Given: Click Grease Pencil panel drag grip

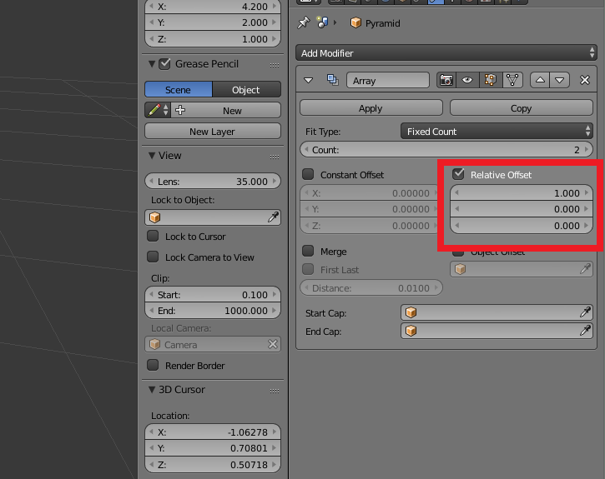Looking at the screenshot, I should click(275, 65).
